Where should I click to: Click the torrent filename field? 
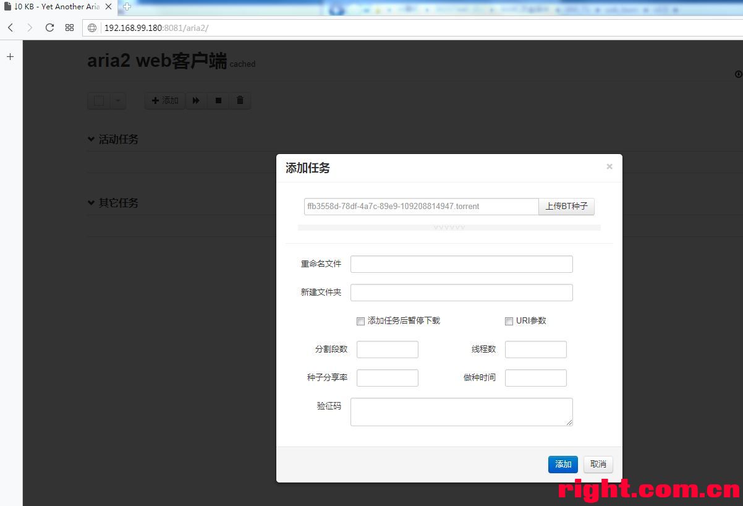coord(422,207)
